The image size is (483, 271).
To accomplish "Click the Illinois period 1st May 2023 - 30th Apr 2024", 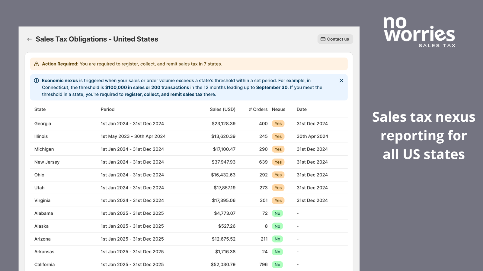I will click(133, 136).
